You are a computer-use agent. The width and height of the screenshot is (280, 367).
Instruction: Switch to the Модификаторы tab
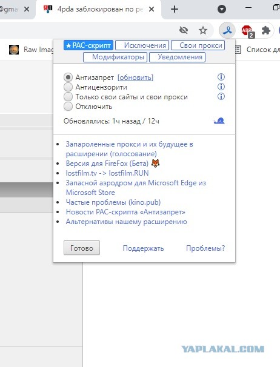coord(115,57)
